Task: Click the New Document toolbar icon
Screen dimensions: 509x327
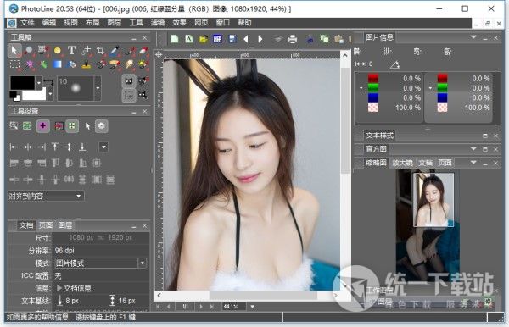Action: pos(175,39)
